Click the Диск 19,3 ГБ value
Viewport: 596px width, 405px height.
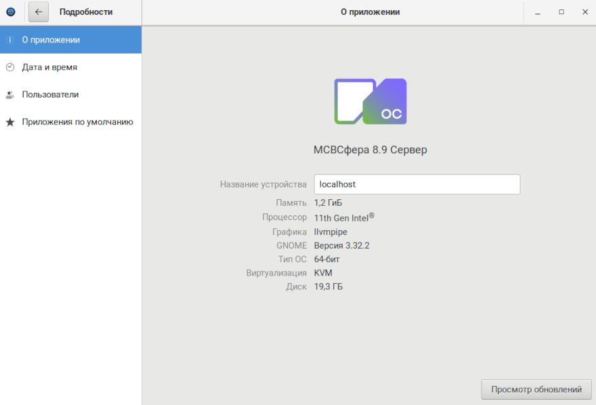(328, 286)
